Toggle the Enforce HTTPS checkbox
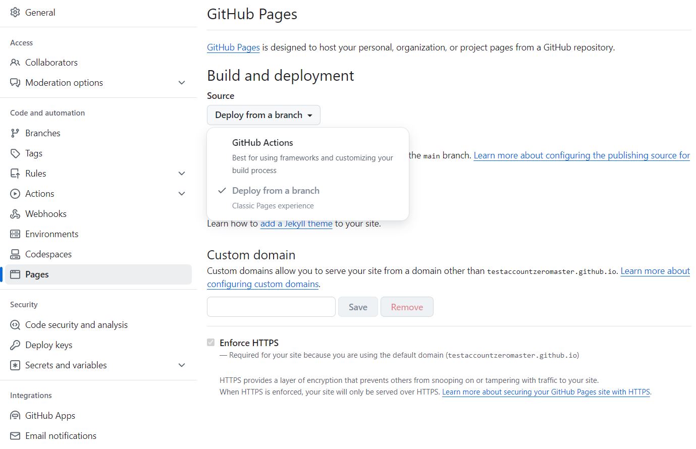 (x=211, y=343)
